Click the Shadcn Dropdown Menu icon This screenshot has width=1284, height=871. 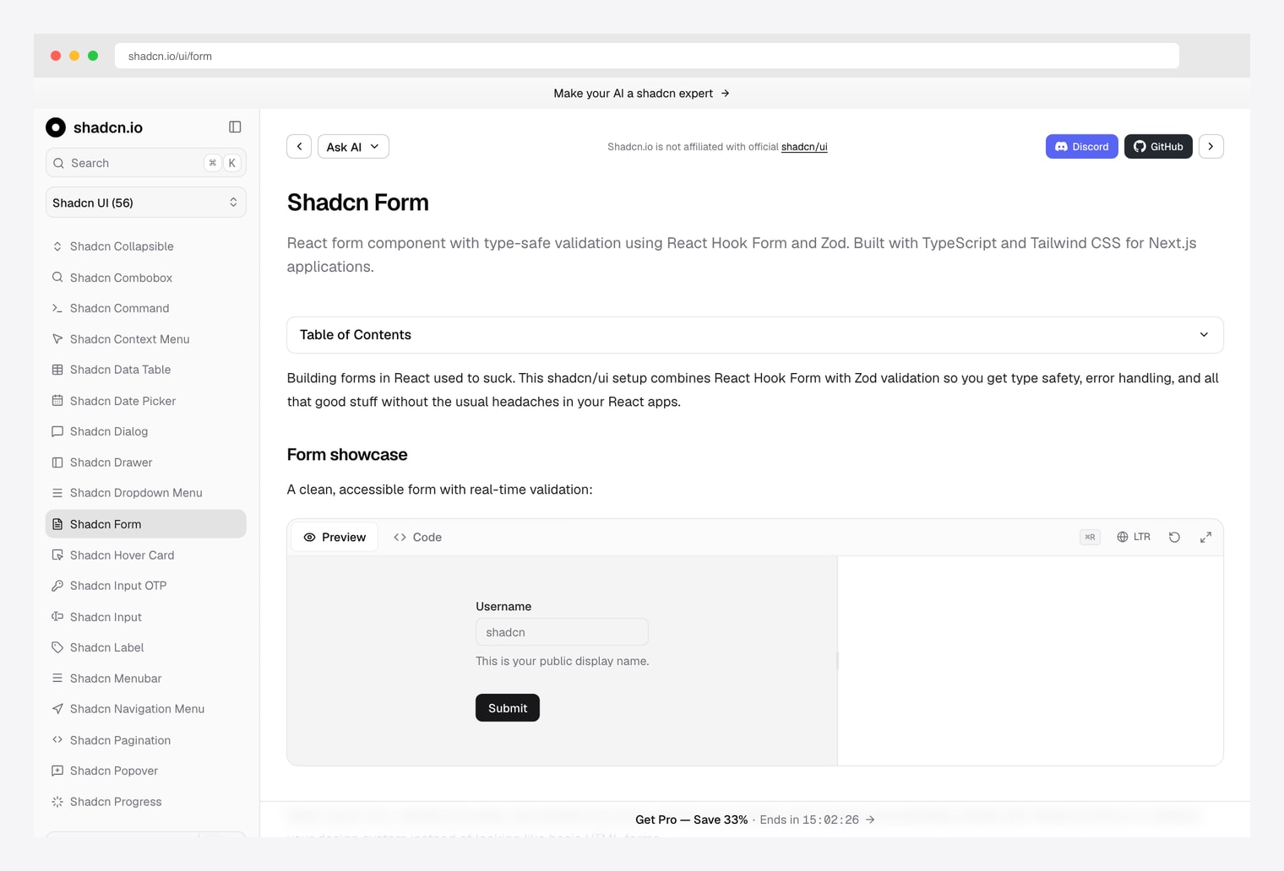[x=57, y=493]
